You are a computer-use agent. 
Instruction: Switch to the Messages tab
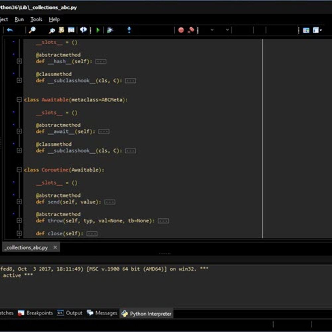[102, 313]
